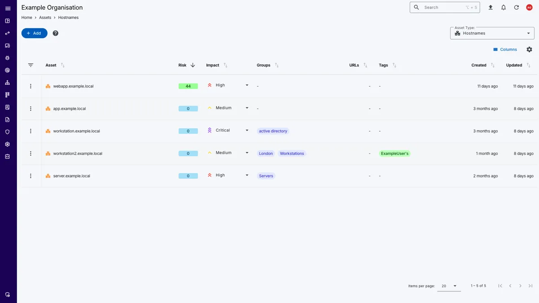Click the notifications bell icon
This screenshot has width=539, height=303.
[504, 8]
